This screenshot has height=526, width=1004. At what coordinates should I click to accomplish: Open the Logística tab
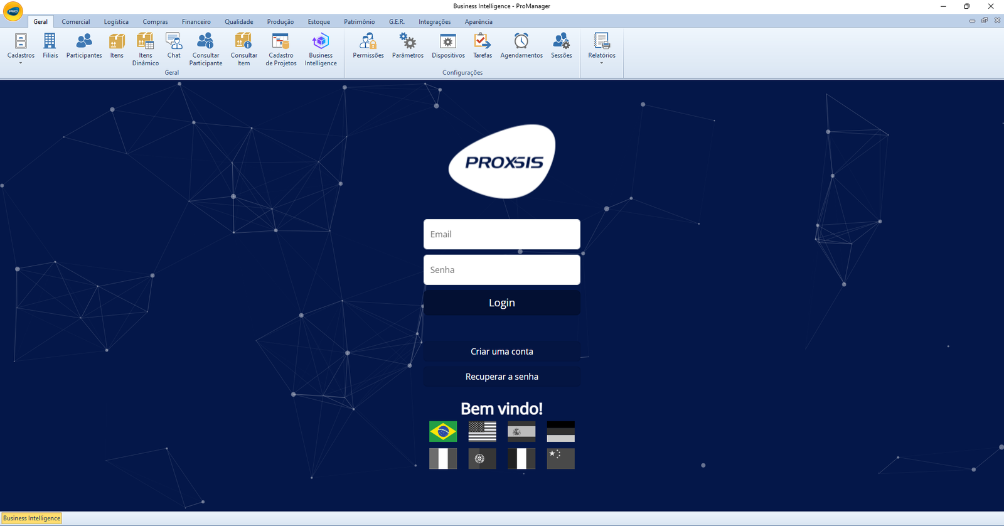pyautogui.click(x=116, y=21)
